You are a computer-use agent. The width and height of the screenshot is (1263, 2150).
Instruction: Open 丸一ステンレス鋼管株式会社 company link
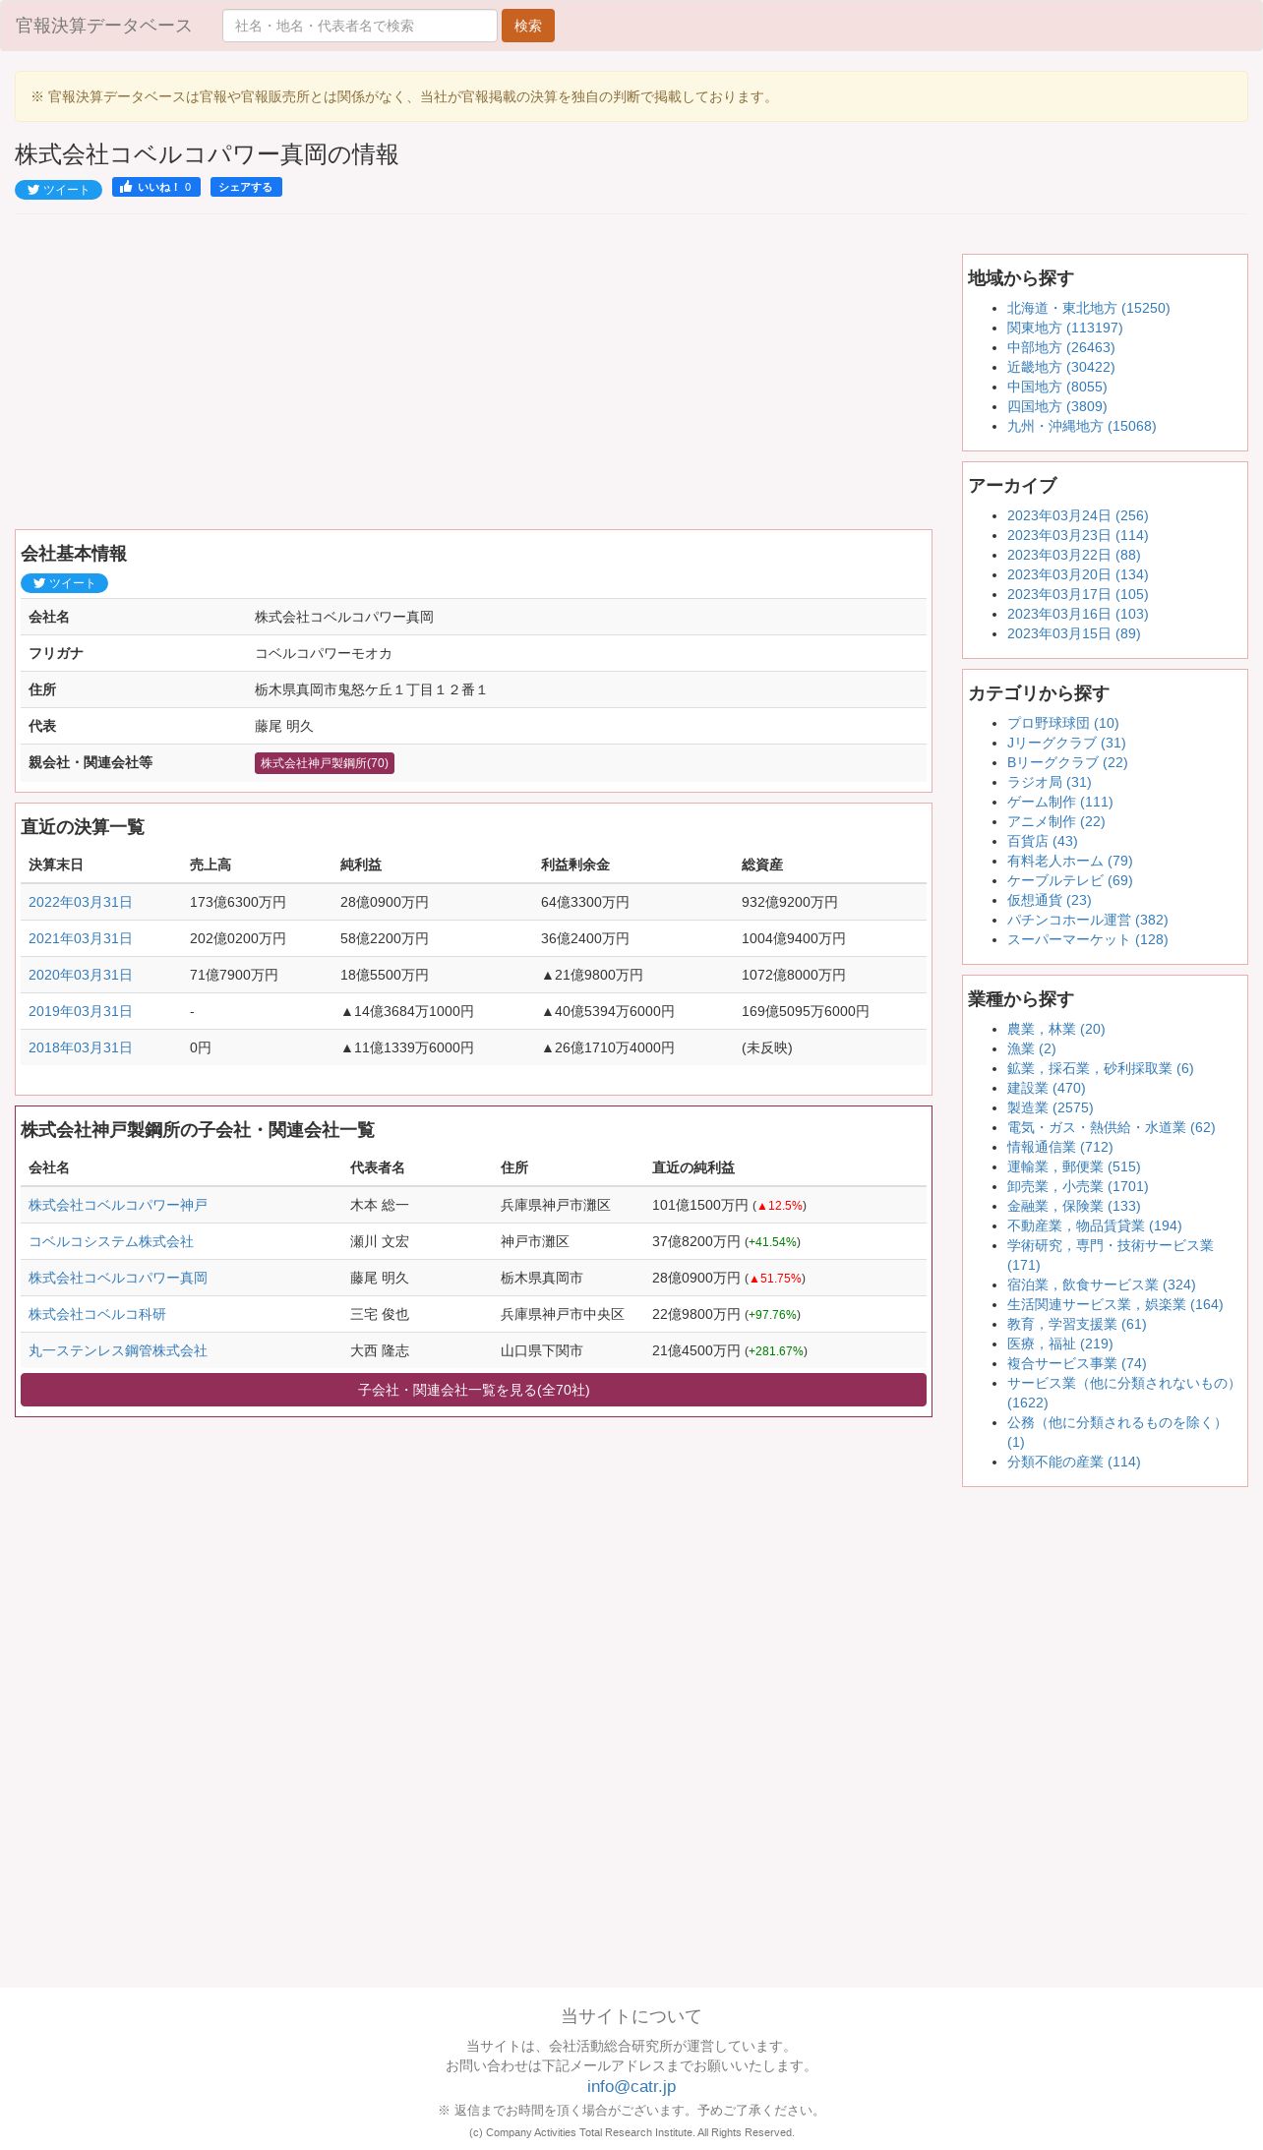point(118,1350)
